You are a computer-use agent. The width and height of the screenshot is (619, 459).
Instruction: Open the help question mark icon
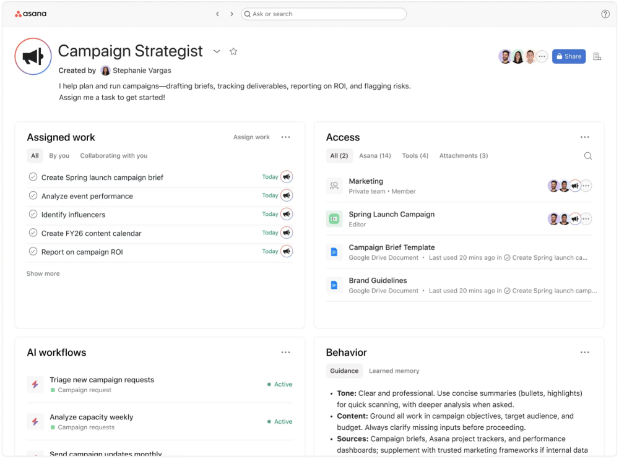[605, 14]
